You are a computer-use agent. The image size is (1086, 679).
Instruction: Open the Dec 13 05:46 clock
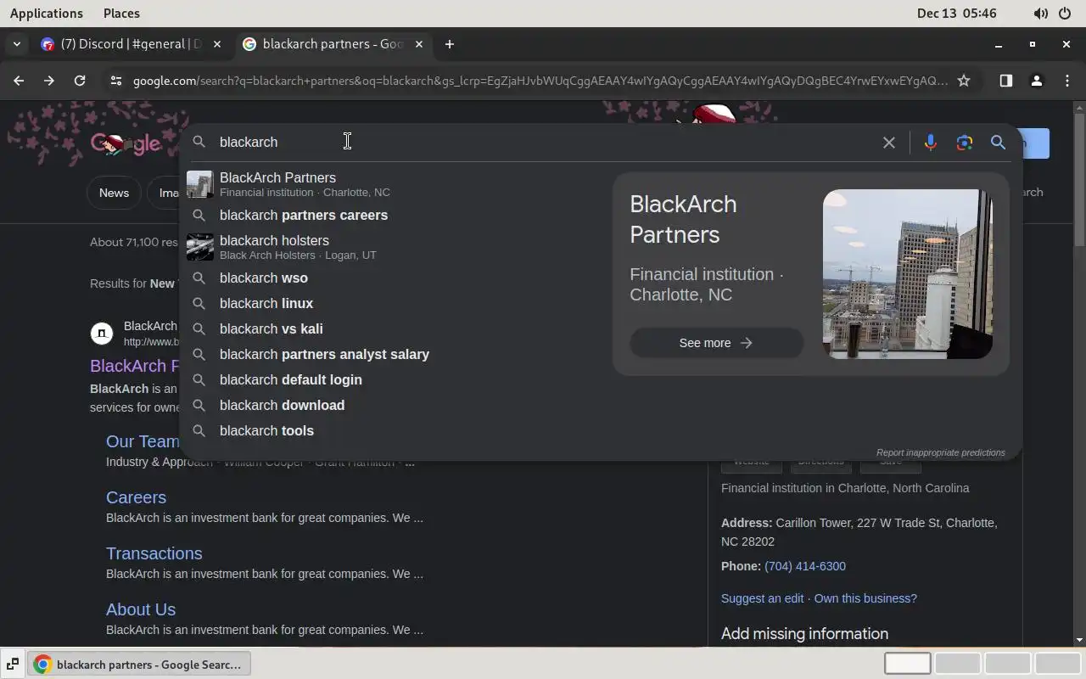click(957, 14)
